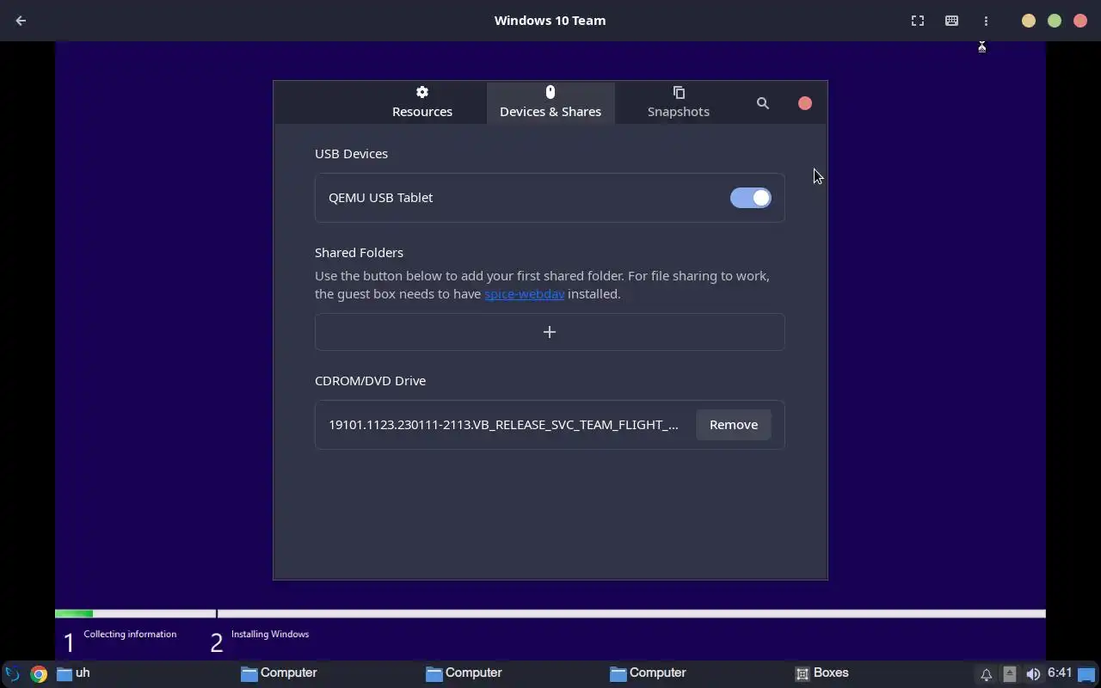Select the ISO filename 19101.1123.230111-2113

tap(503, 425)
